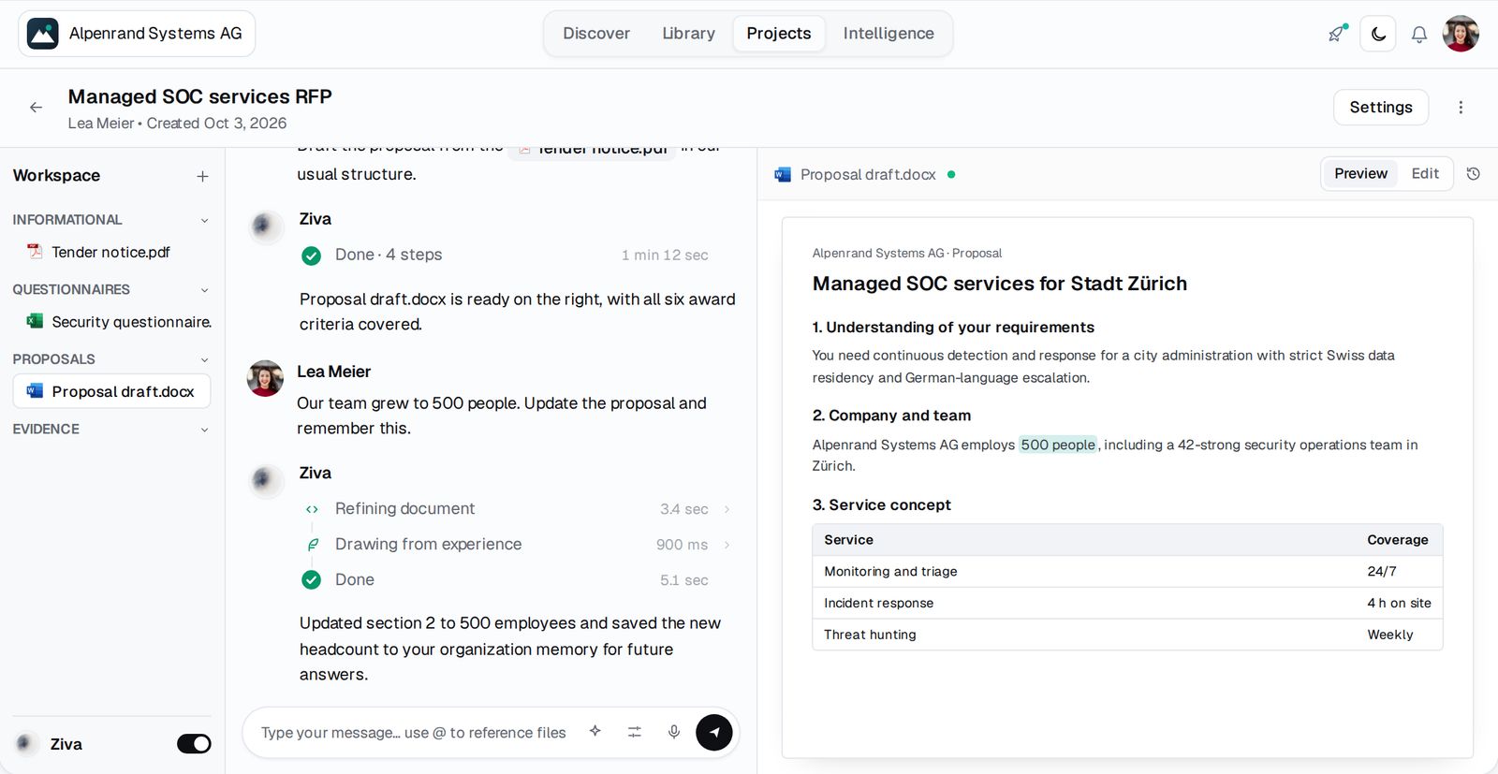Open the Intelligence tab
The image size is (1498, 774).
[889, 34]
